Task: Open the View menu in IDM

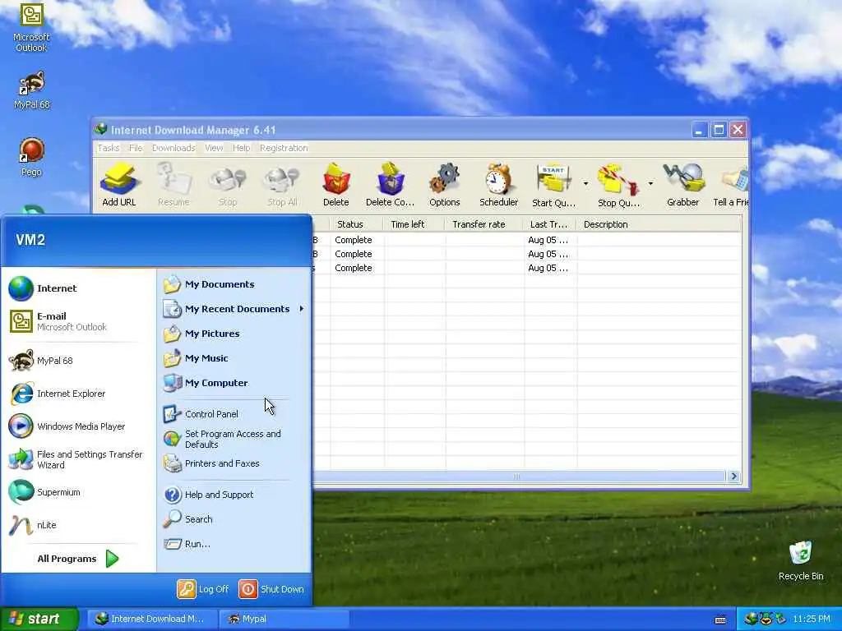Action: pyautogui.click(x=214, y=148)
